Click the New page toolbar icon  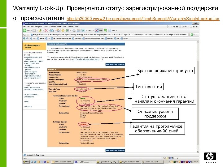(x=110, y=30)
